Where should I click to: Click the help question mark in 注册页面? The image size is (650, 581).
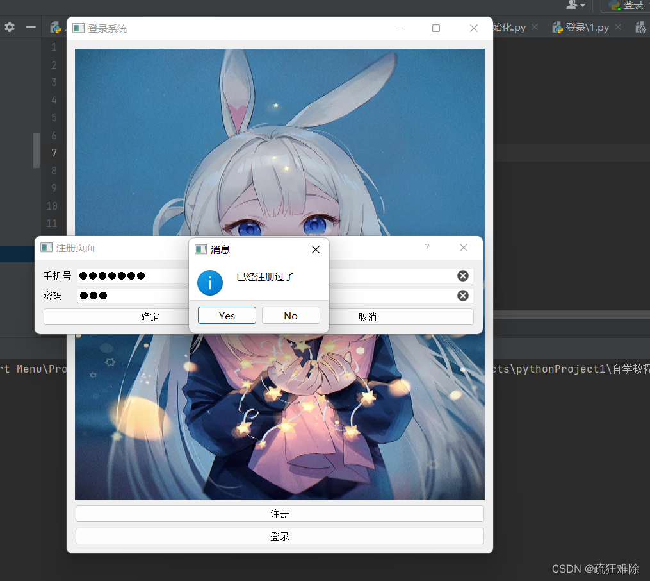(427, 248)
